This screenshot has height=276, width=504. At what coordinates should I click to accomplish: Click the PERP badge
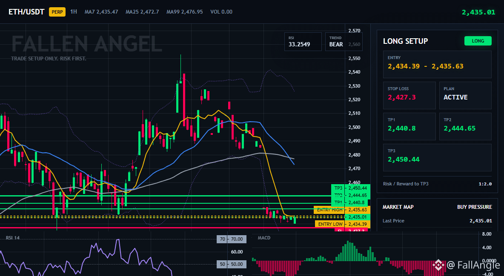pyautogui.click(x=57, y=12)
